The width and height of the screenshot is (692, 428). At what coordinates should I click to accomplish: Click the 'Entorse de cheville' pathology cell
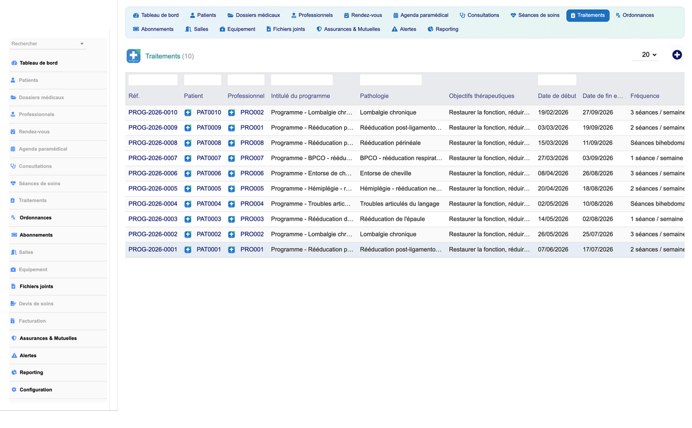click(386, 173)
